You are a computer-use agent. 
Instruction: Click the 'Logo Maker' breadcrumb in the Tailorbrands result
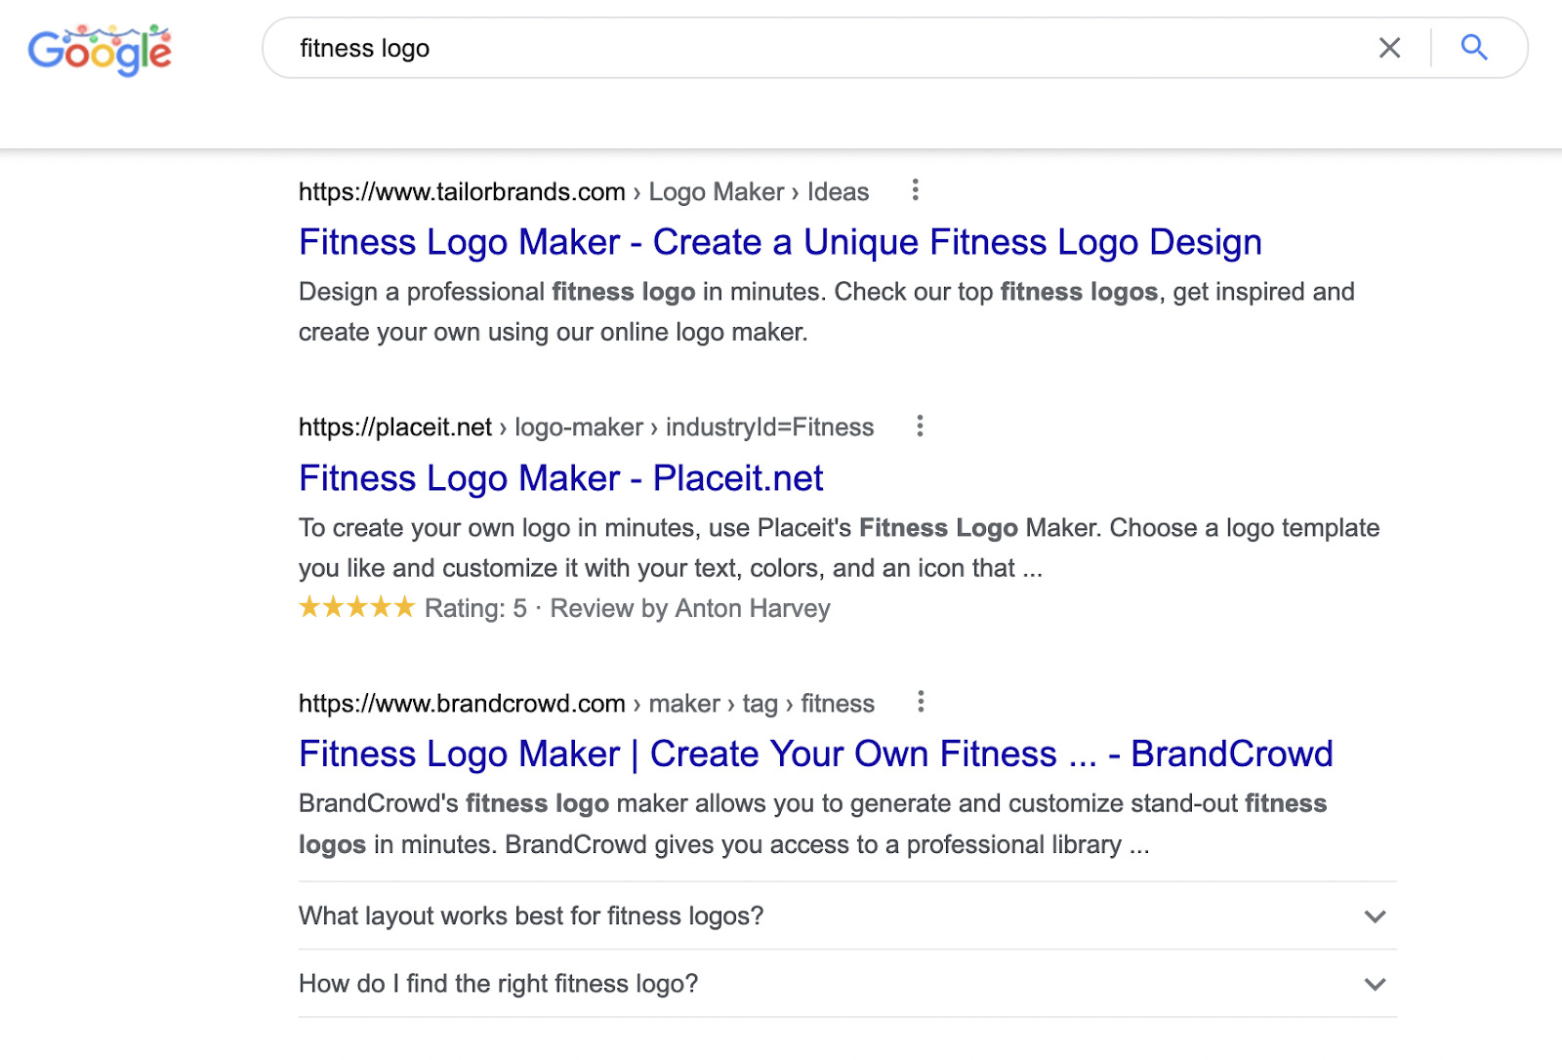click(x=716, y=191)
